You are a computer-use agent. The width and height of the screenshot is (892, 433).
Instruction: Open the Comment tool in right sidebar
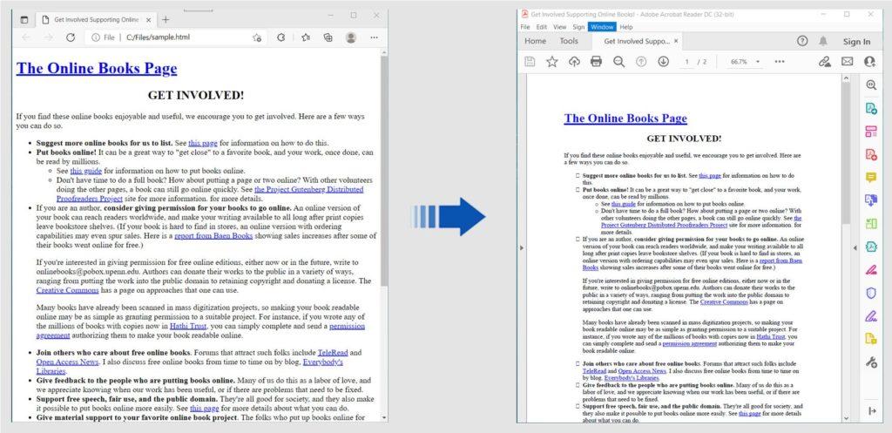(x=870, y=178)
